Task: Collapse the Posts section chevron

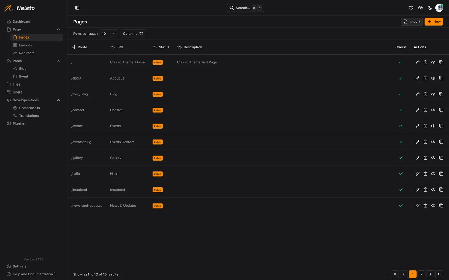Action: (x=58, y=61)
